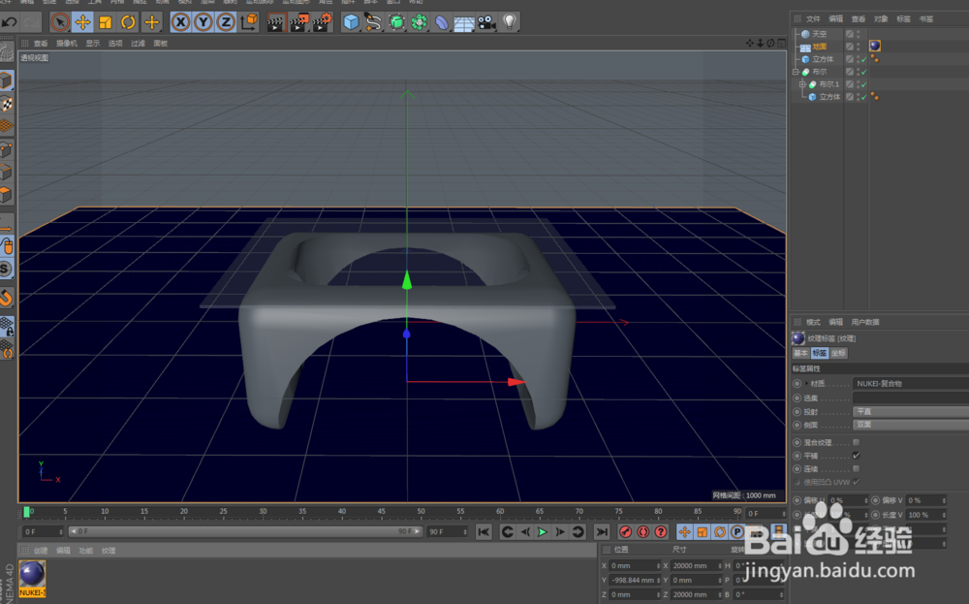Disable the 平铺 checkbox
Screen dimensions: 969x604
856,455
